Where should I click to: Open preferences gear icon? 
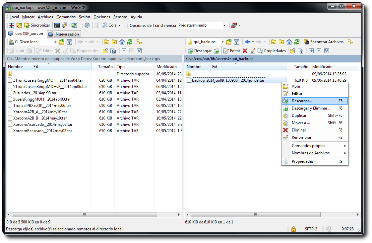pos(87,25)
